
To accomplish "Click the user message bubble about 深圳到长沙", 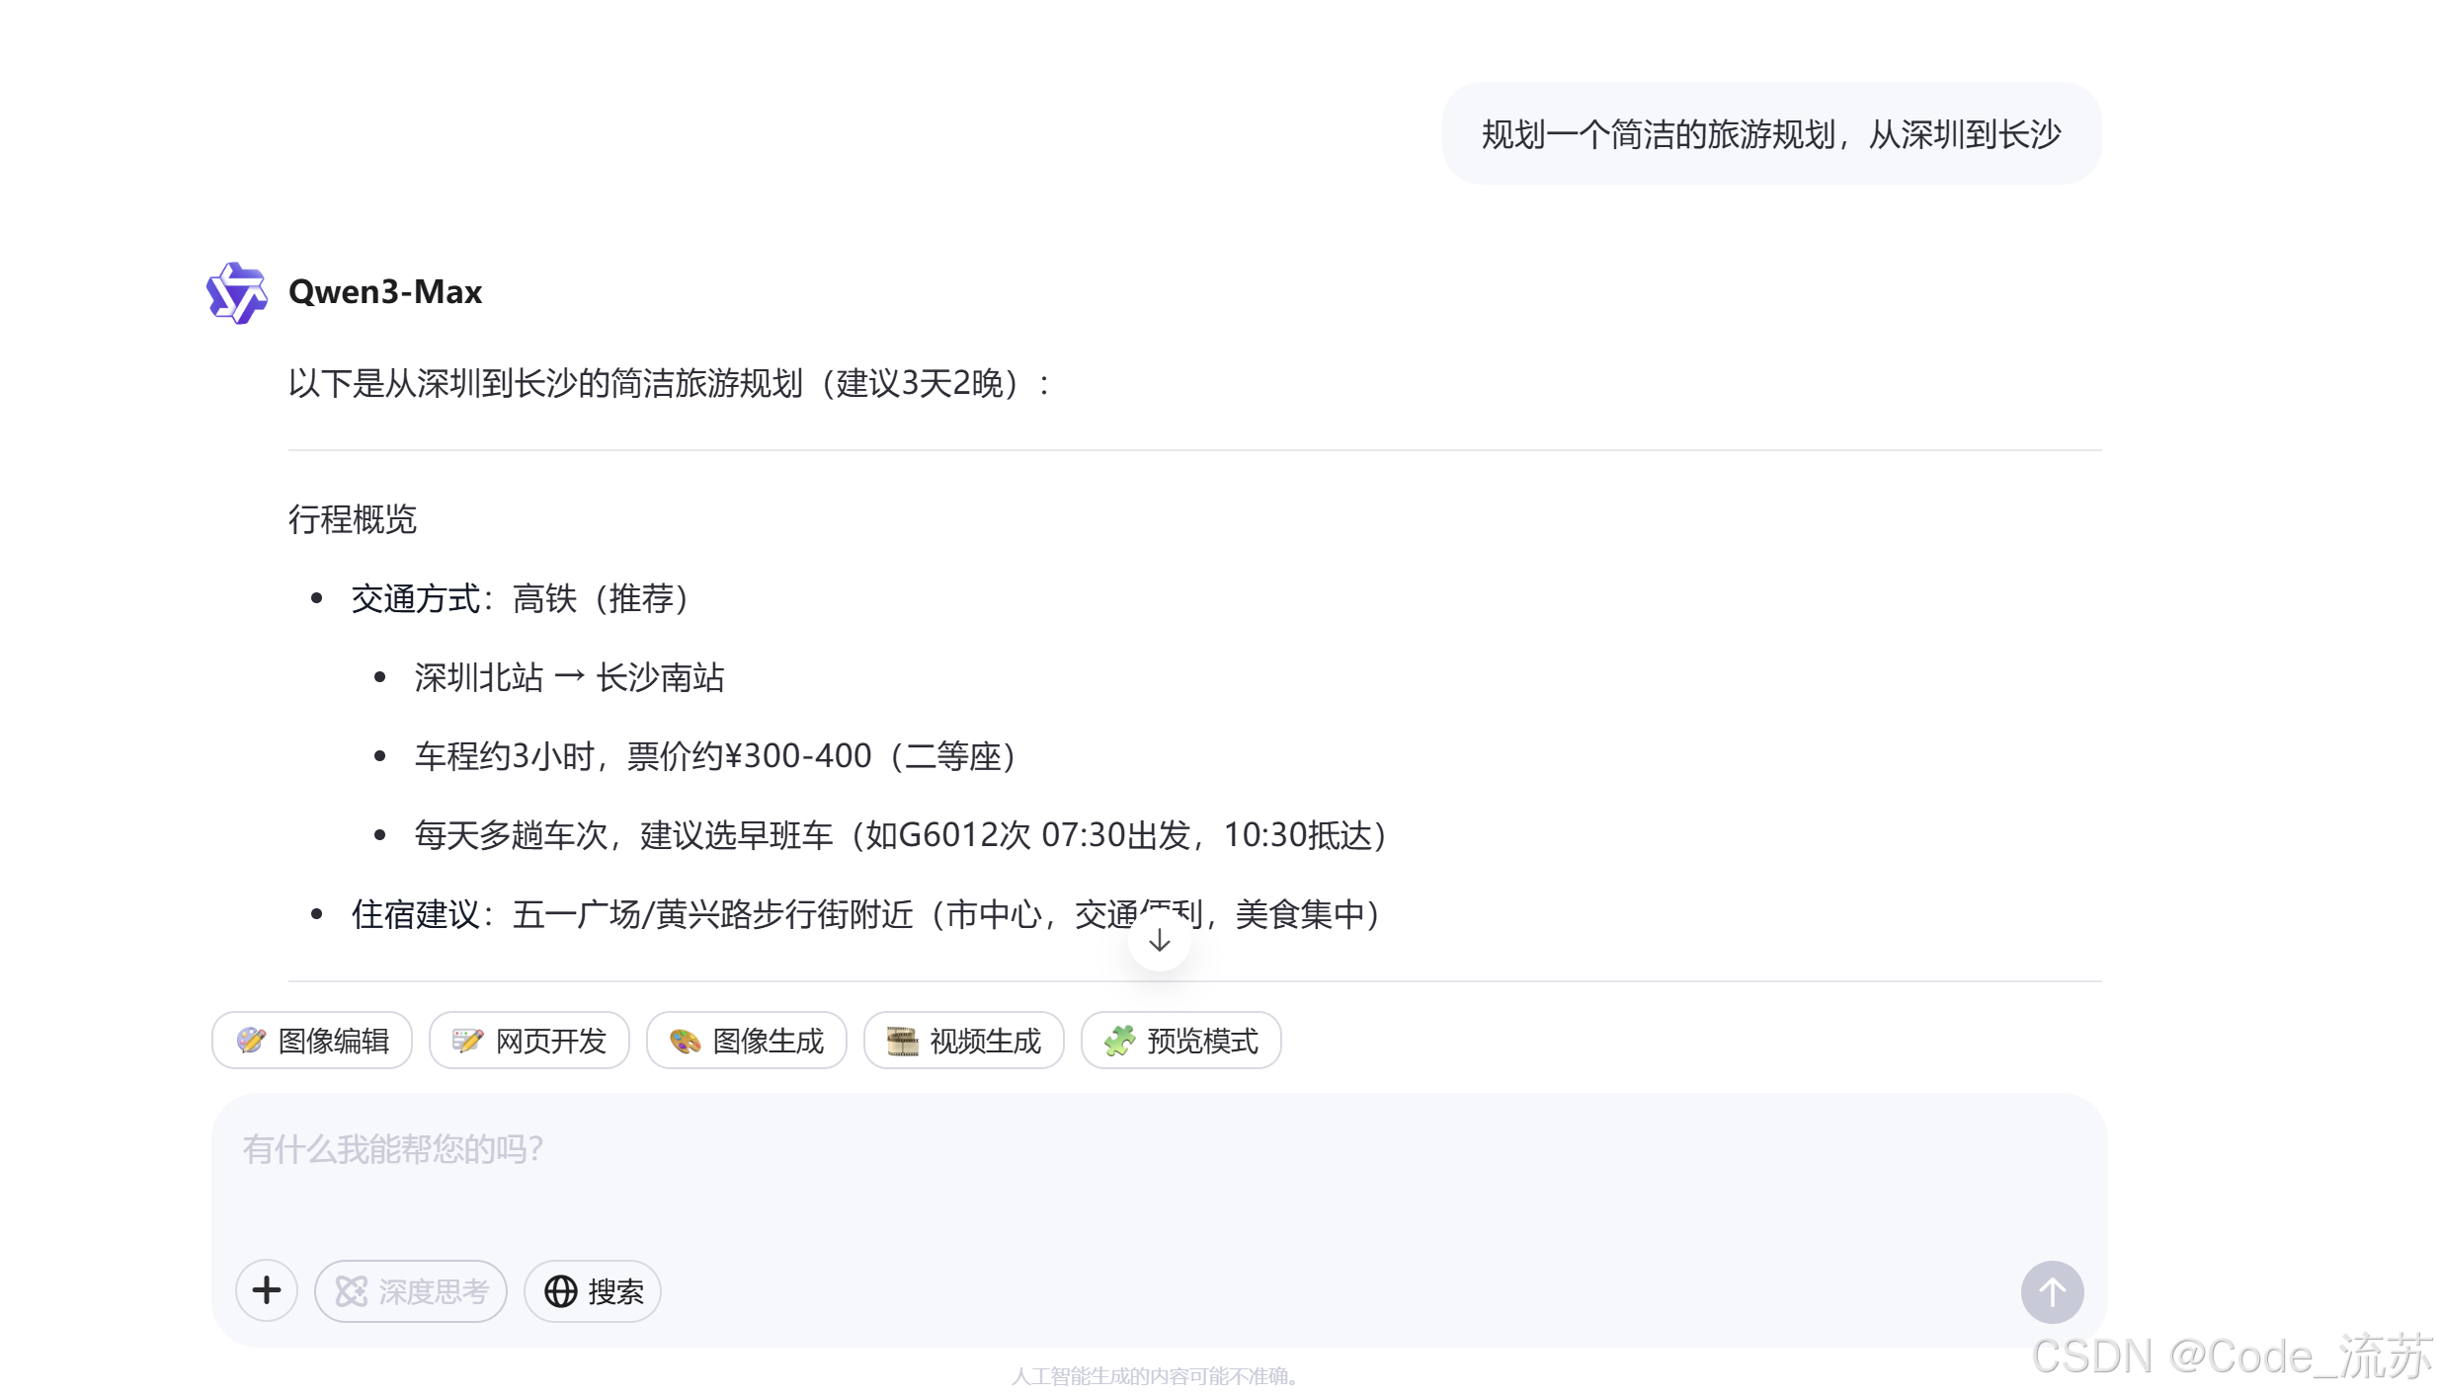I will 1770,134.
